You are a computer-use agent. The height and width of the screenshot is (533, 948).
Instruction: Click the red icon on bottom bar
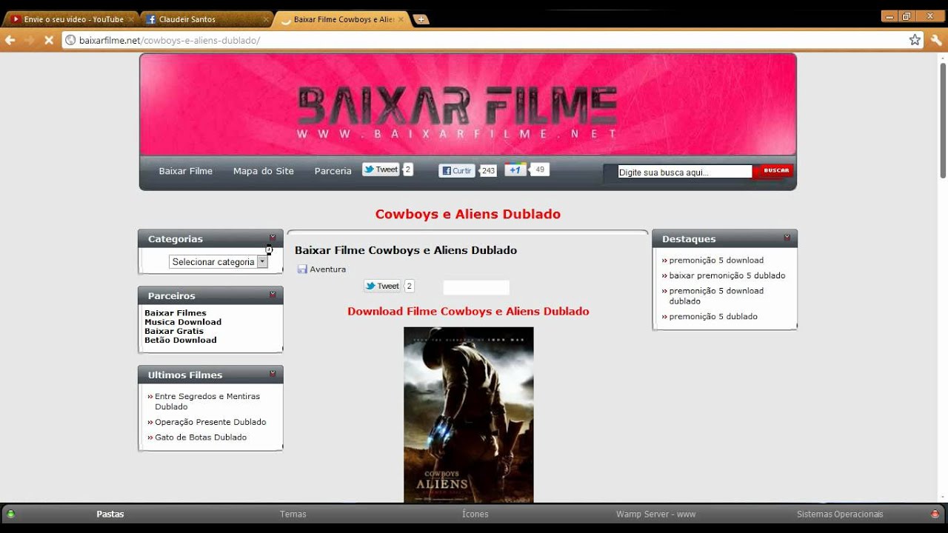[x=935, y=514]
